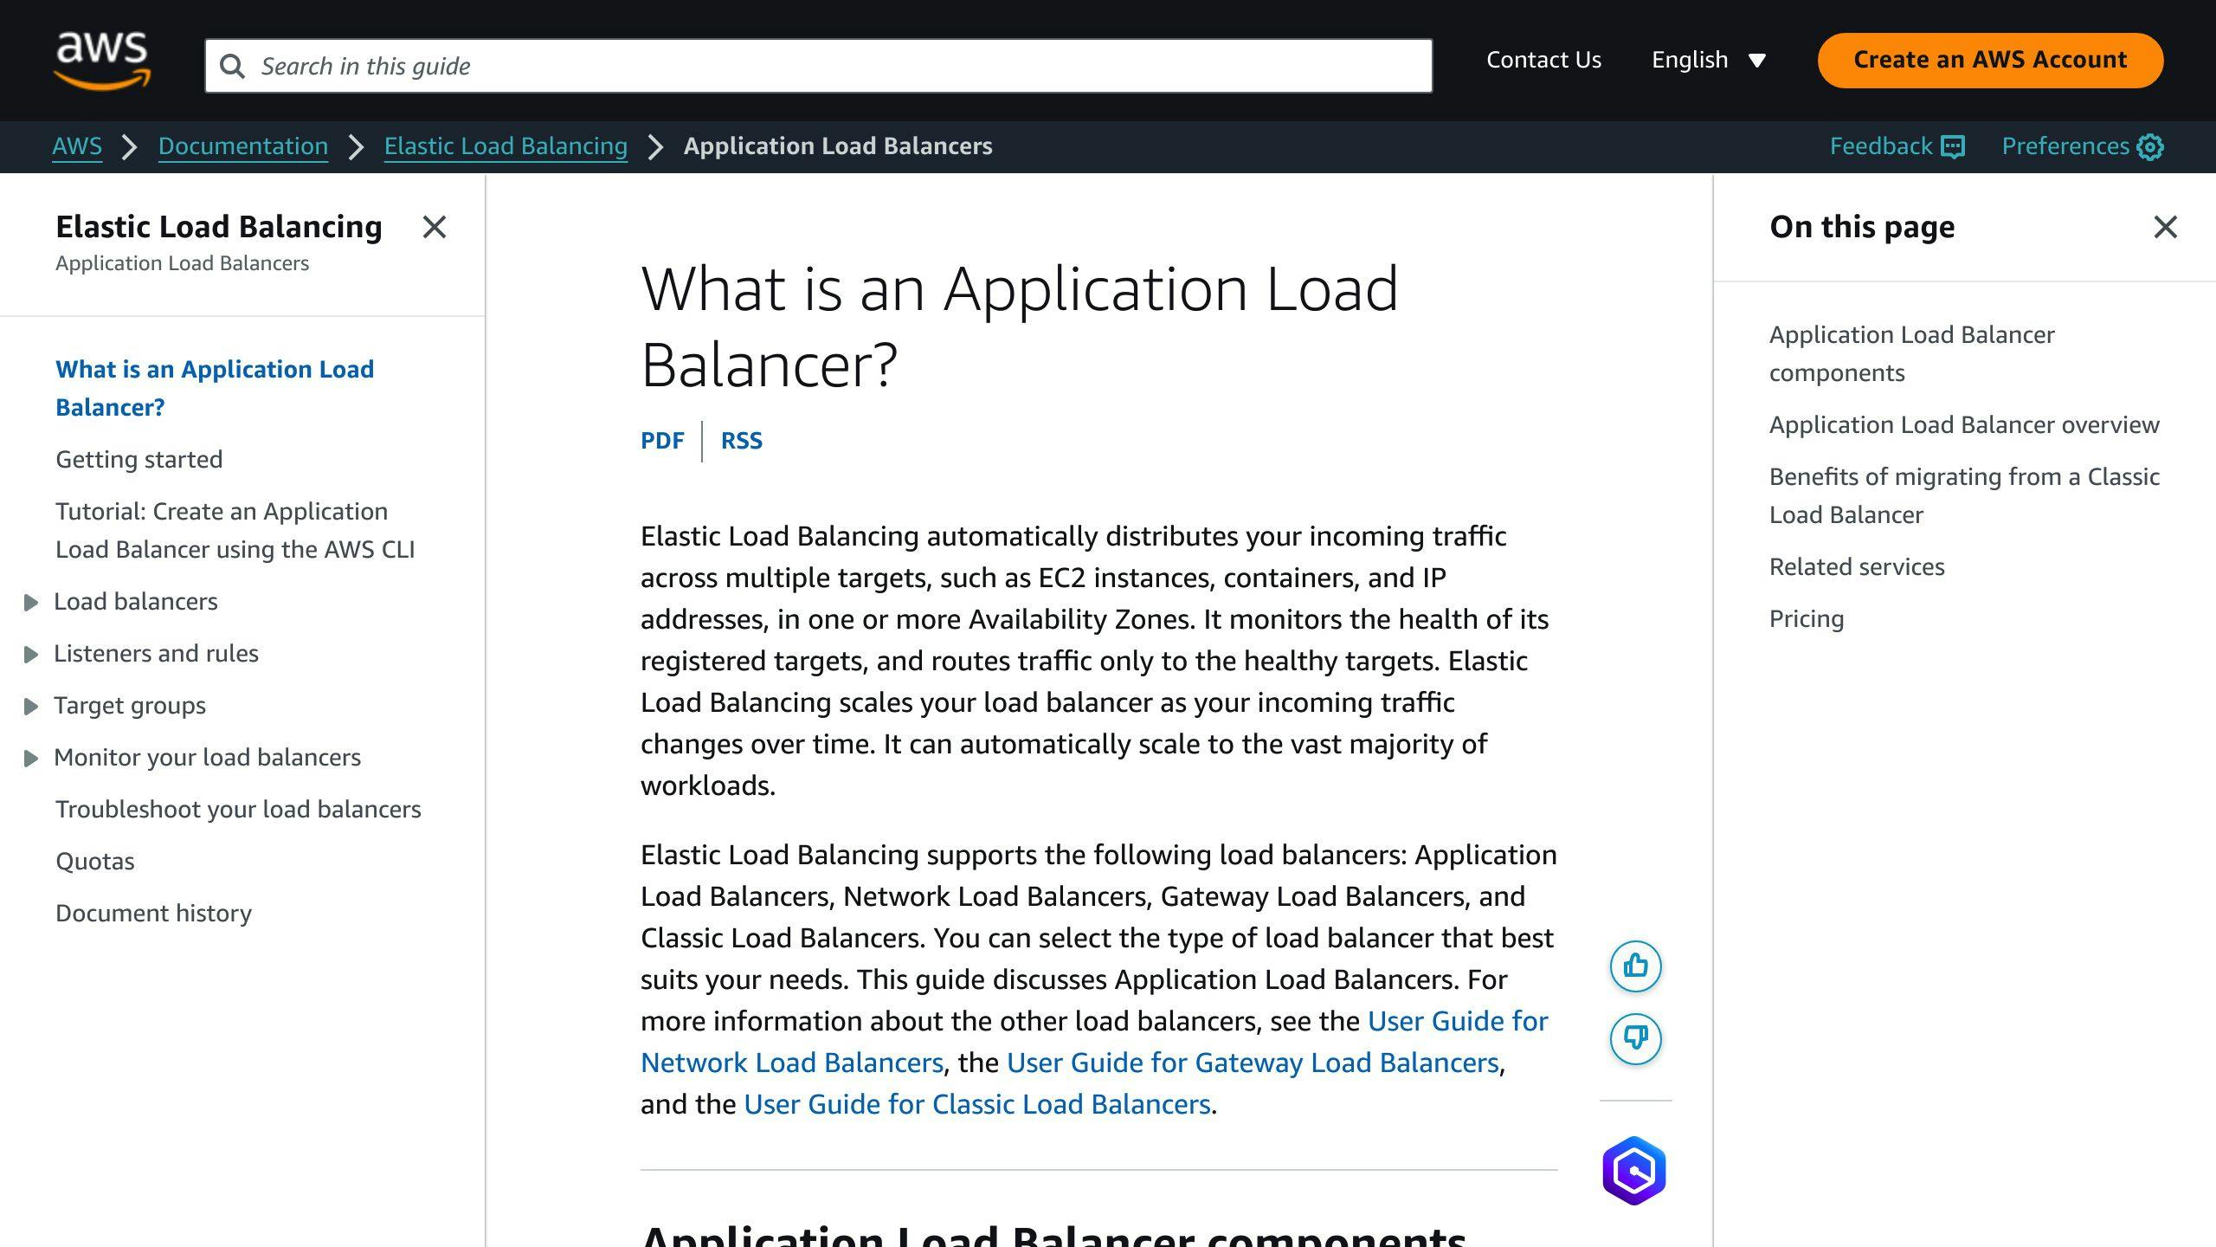The width and height of the screenshot is (2216, 1247).
Task: Open User Guide for Gateway Load Balancers
Action: (x=1253, y=1063)
